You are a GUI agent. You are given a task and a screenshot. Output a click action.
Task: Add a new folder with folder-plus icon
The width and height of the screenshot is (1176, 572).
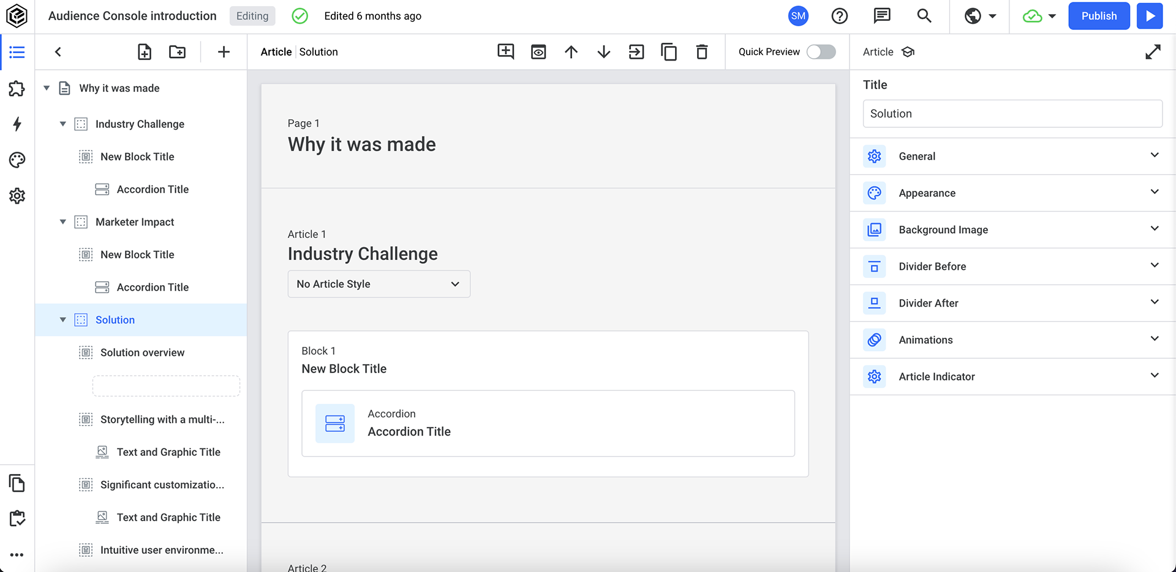point(178,52)
